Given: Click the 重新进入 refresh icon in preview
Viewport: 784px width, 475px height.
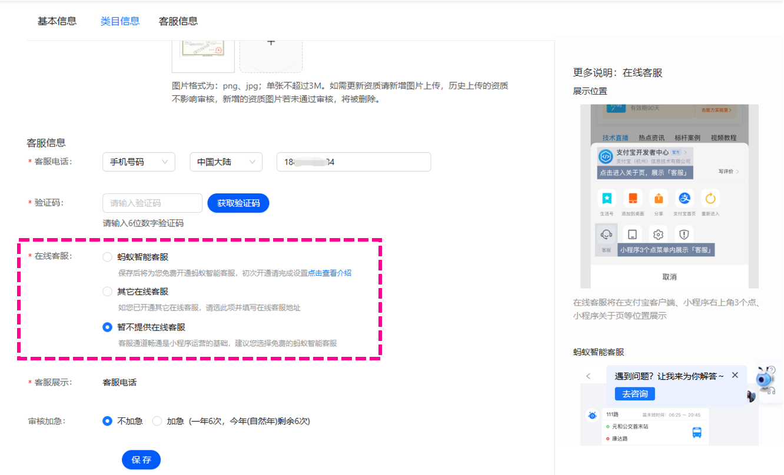Looking at the screenshot, I should tap(710, 198).
